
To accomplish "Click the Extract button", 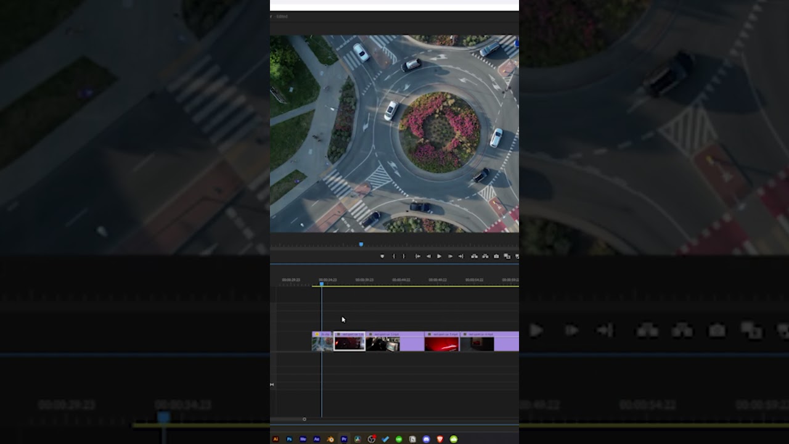I will pyautogui.click(x=485, y=256).
